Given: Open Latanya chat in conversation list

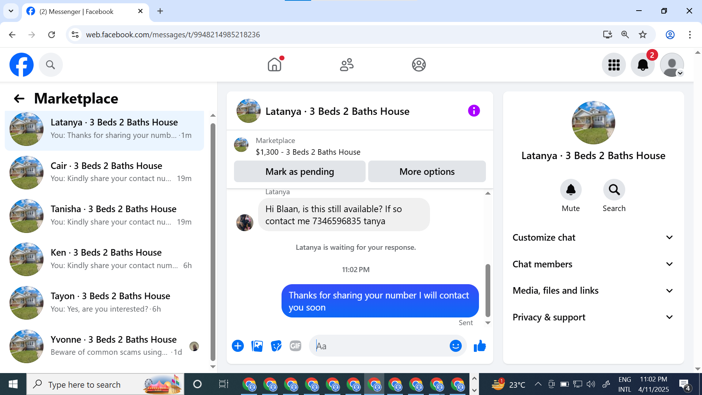Looking at the screenshot, I should coord(105,129).
